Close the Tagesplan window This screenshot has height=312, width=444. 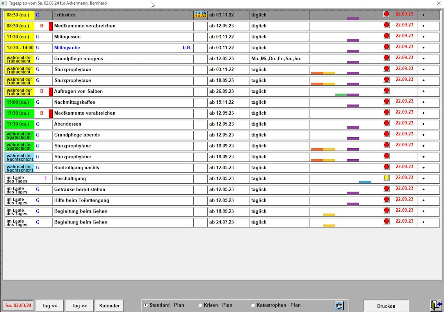[438, 4]
